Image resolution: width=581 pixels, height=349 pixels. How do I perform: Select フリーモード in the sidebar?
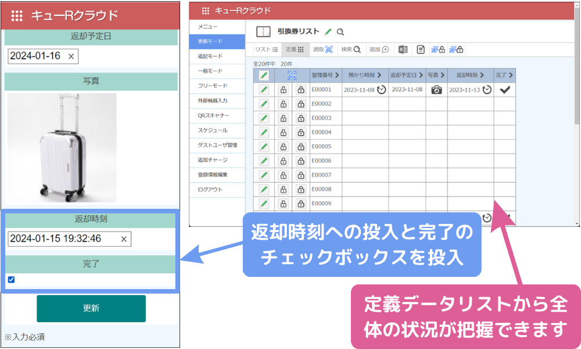click(217, 86)
